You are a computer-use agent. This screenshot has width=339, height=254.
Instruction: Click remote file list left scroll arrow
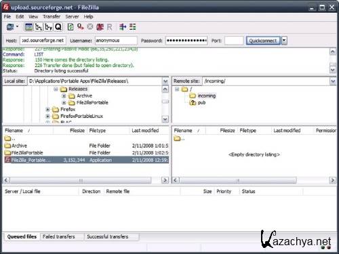click(176, 180)
